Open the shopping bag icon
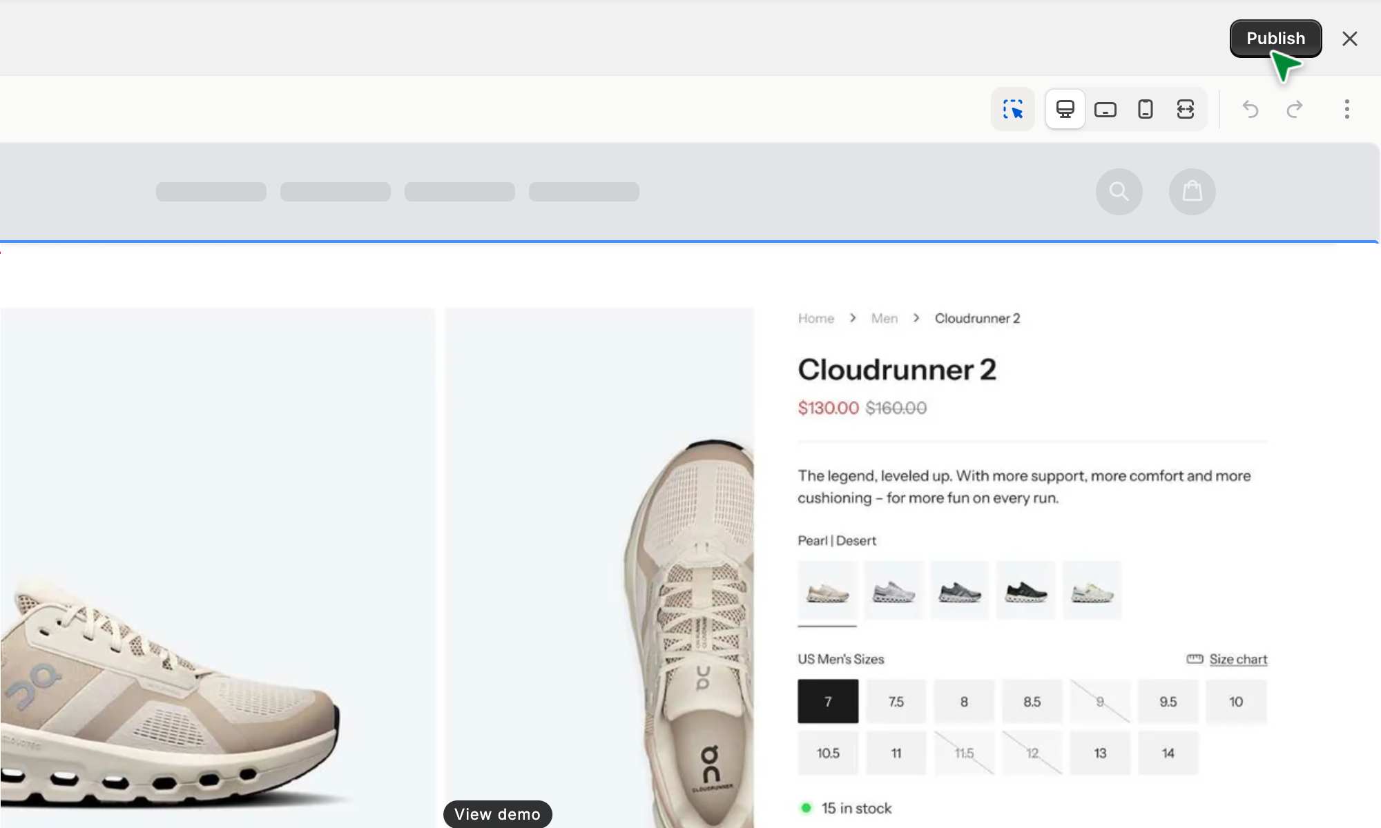1381x828 pixels. point(1192,191)
